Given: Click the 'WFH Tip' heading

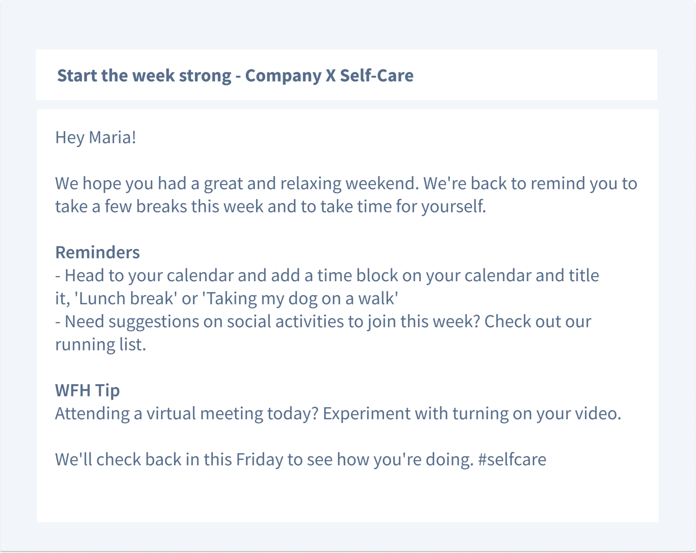Looking at the screenshot, I should [x=87, y=390].
